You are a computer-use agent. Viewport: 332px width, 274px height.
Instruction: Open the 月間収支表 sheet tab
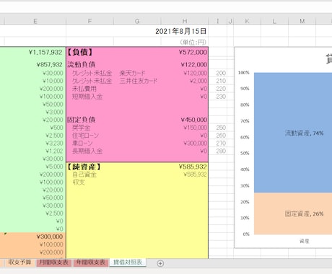[54, 262]
